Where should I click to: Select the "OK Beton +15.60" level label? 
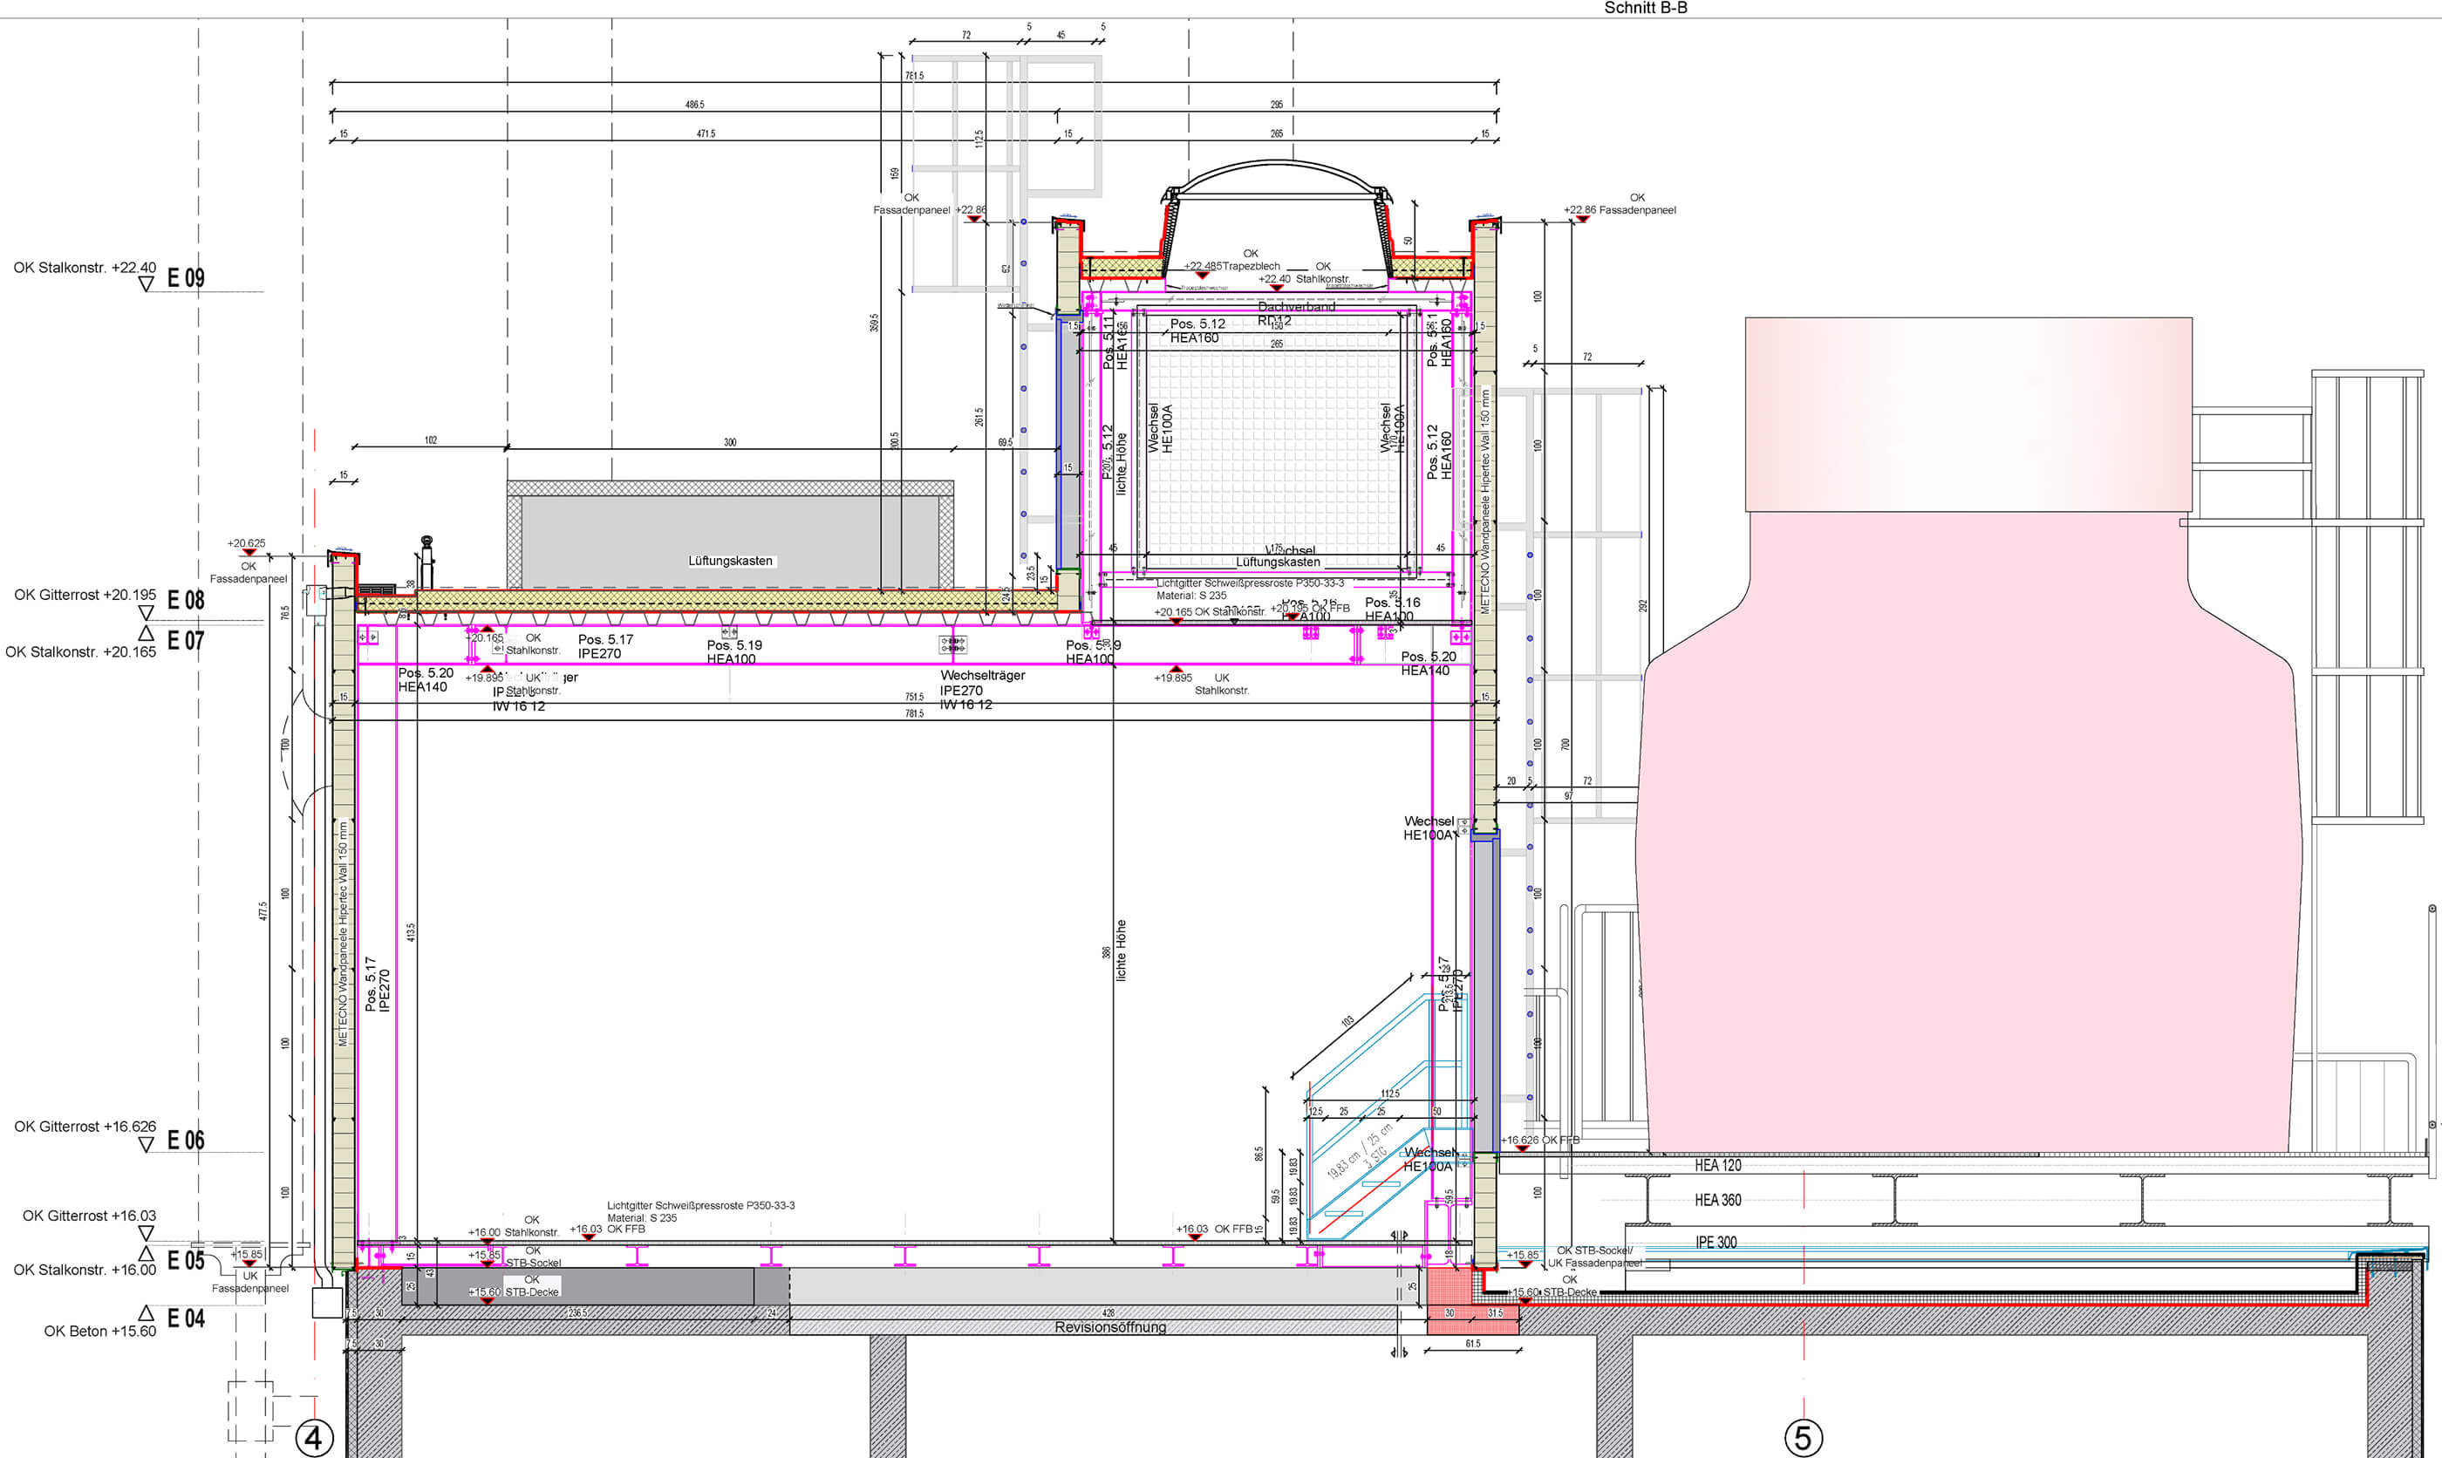(x=99, y=1332)
